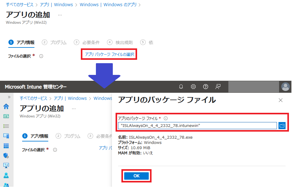Select 必要条件 tab in top wizard
This screenshot has width=292, height=188.
(x=87, y=43)
